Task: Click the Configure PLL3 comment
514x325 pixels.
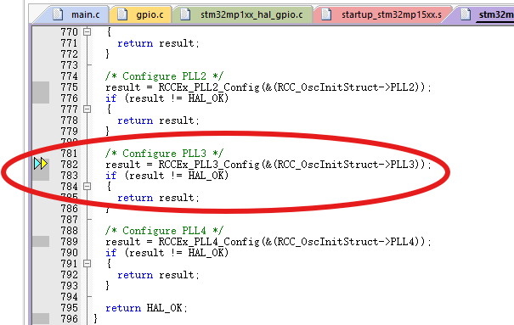Action: tap(164, 154)
